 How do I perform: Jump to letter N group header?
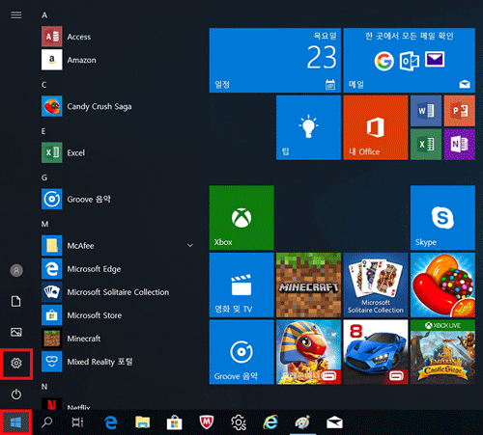pos(44,387)
